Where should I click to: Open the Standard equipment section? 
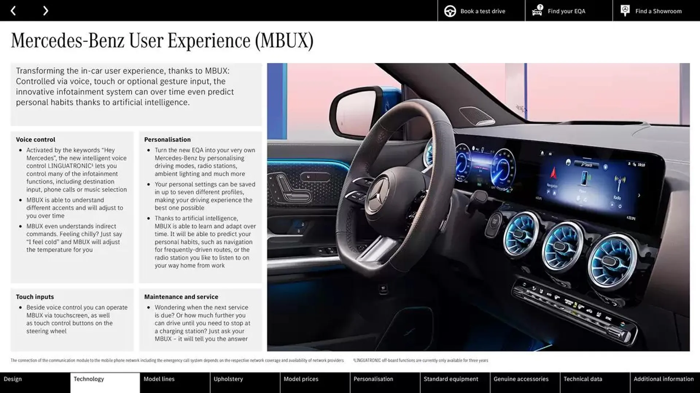pyautogui.click(x=451, y=379)
